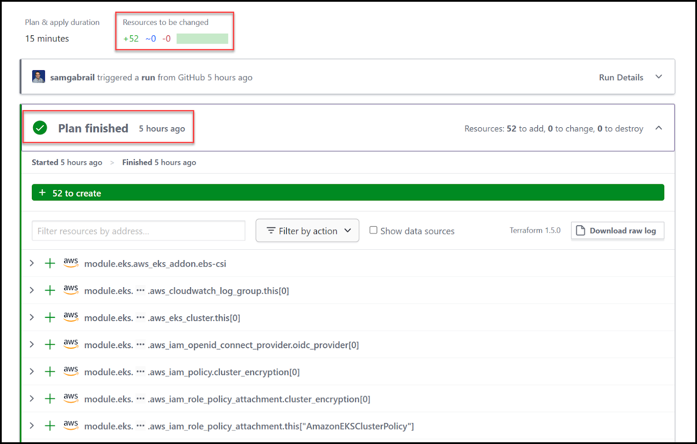The width and height of the screenshot is (697, 444).
Task: Click the funnel icon inside Filter by action
Action: pyautogui.click(x=271, y=230)
